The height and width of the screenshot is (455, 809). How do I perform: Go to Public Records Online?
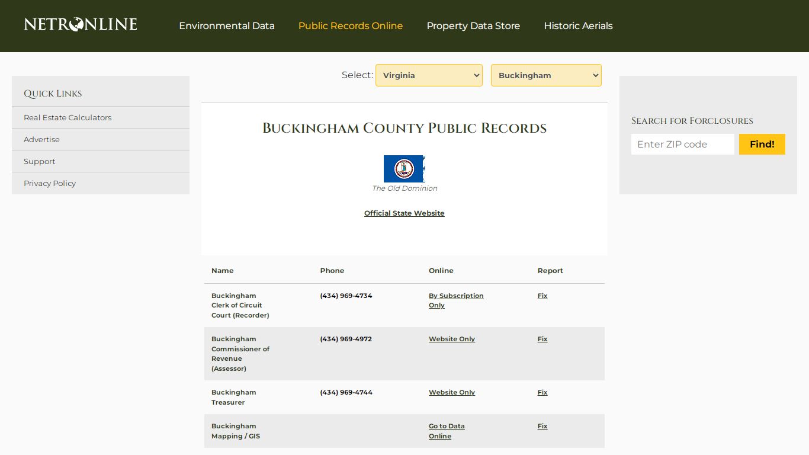point(351,26)
